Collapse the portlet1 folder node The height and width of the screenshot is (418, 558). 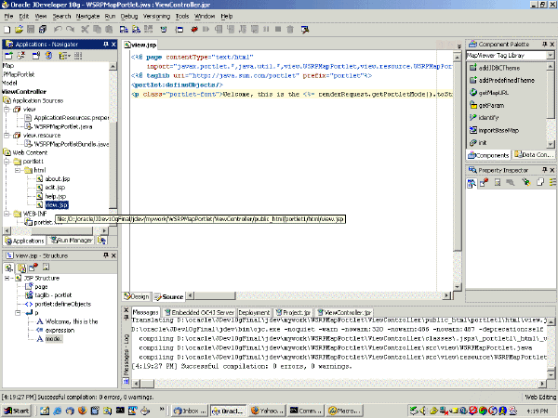point(7,162)
